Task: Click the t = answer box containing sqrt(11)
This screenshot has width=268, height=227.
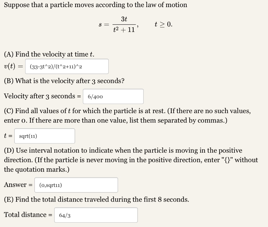Action: click(x=44, y=136)
